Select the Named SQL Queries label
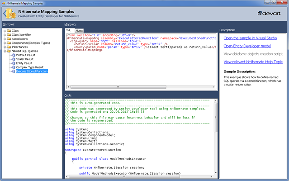The height and width of the screenshot is (181, 289). 25,51
